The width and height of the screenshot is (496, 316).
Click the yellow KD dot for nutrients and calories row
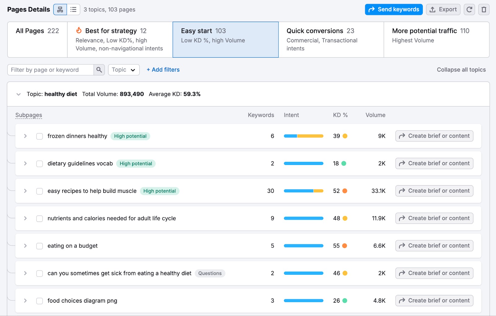click(345, 218)
